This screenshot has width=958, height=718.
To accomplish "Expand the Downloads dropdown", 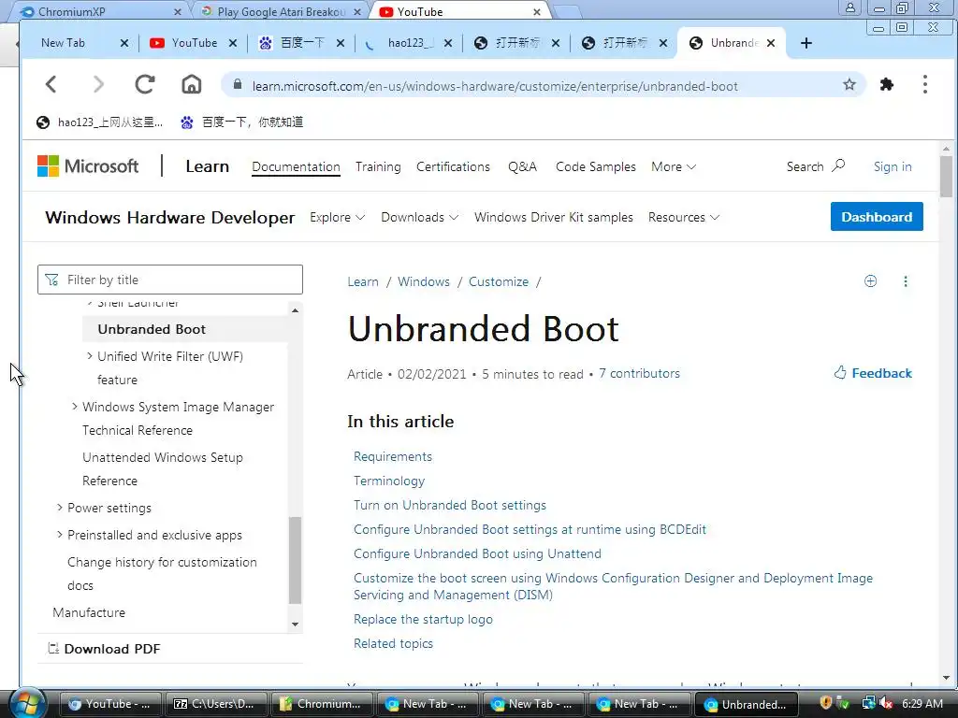I will 420,217.
